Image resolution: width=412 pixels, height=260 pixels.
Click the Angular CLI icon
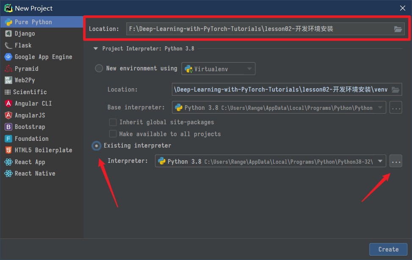point(8,103)
